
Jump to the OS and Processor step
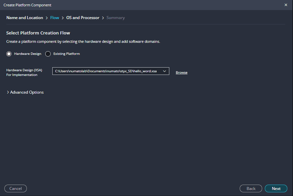[83, 18]
